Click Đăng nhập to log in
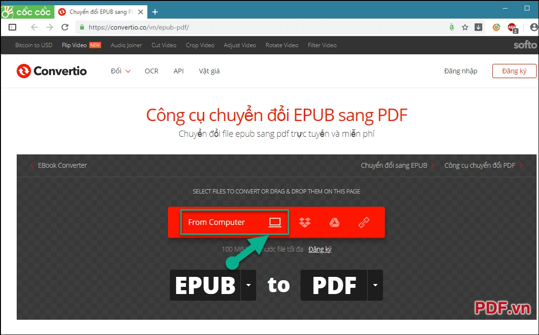 pyautogui.click(x=461, y=71)
